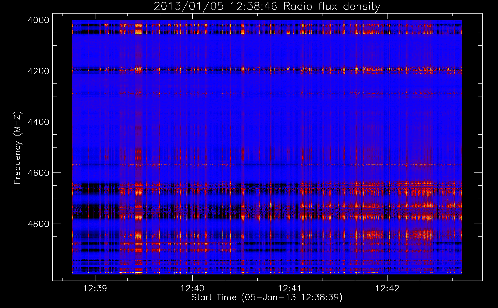Click the 12:42 time tick label
Viewport: 498px width, 308px height.
click(x=387, y=289)
